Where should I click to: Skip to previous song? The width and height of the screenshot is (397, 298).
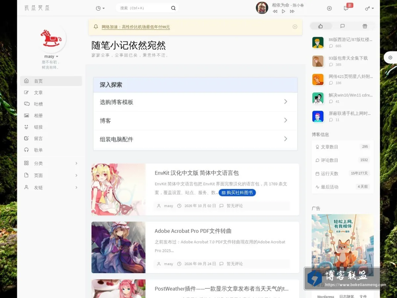pyautogui.click(x=275, y=11)
